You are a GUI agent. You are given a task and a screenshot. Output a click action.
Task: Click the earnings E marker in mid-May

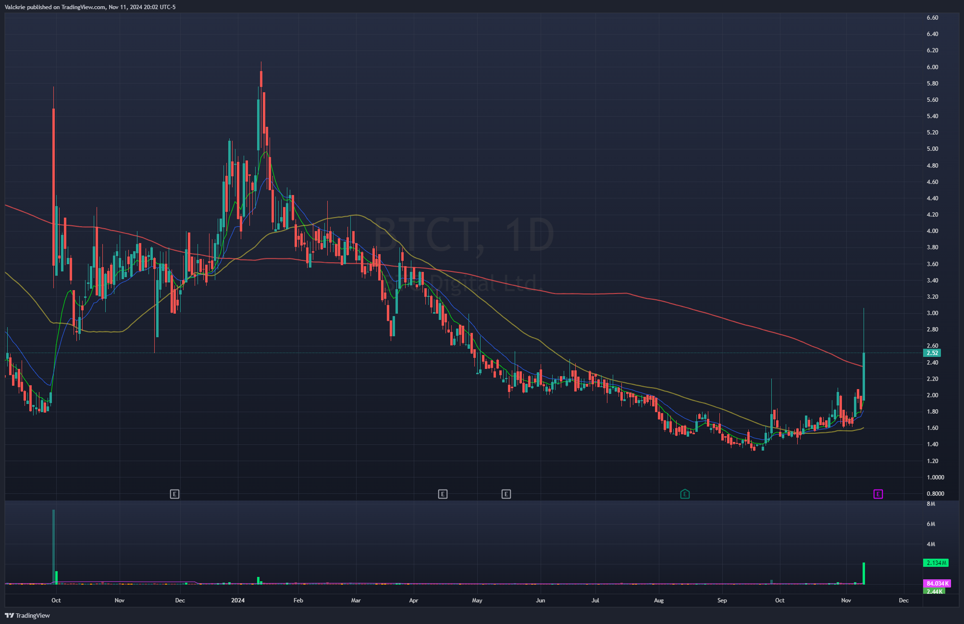[506, 494]
